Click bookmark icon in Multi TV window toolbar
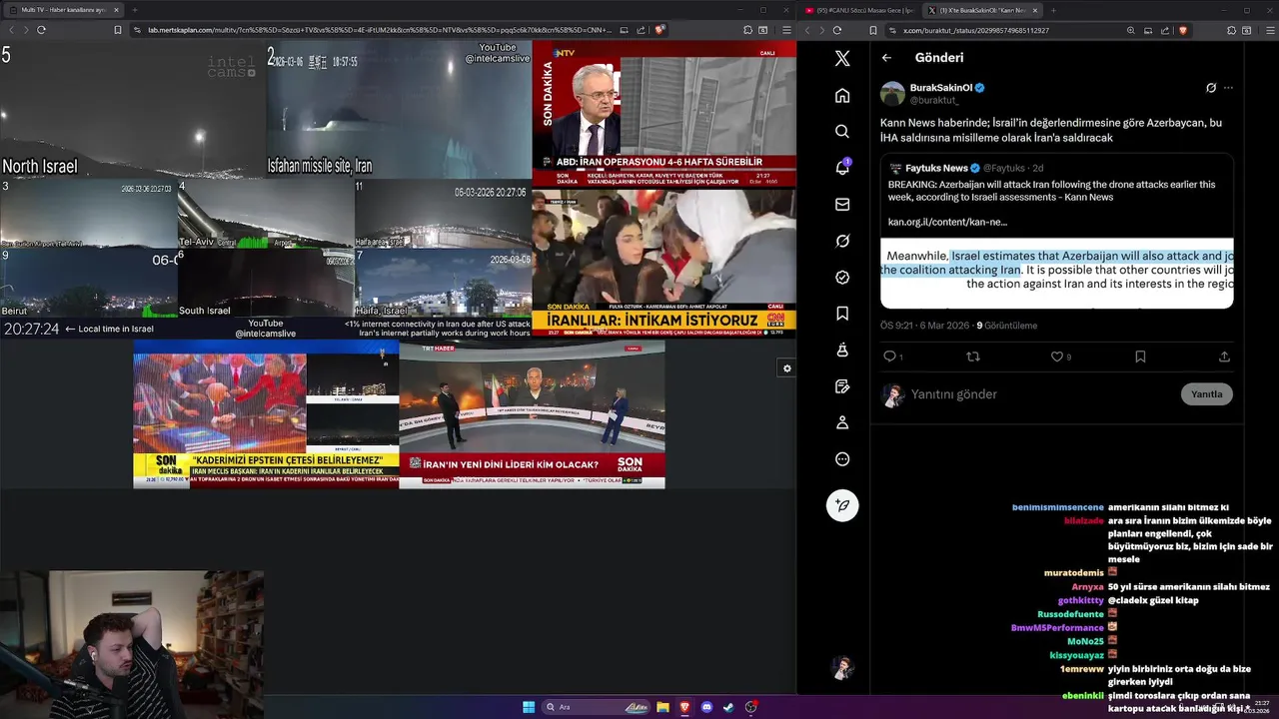 tap(118, 30)
